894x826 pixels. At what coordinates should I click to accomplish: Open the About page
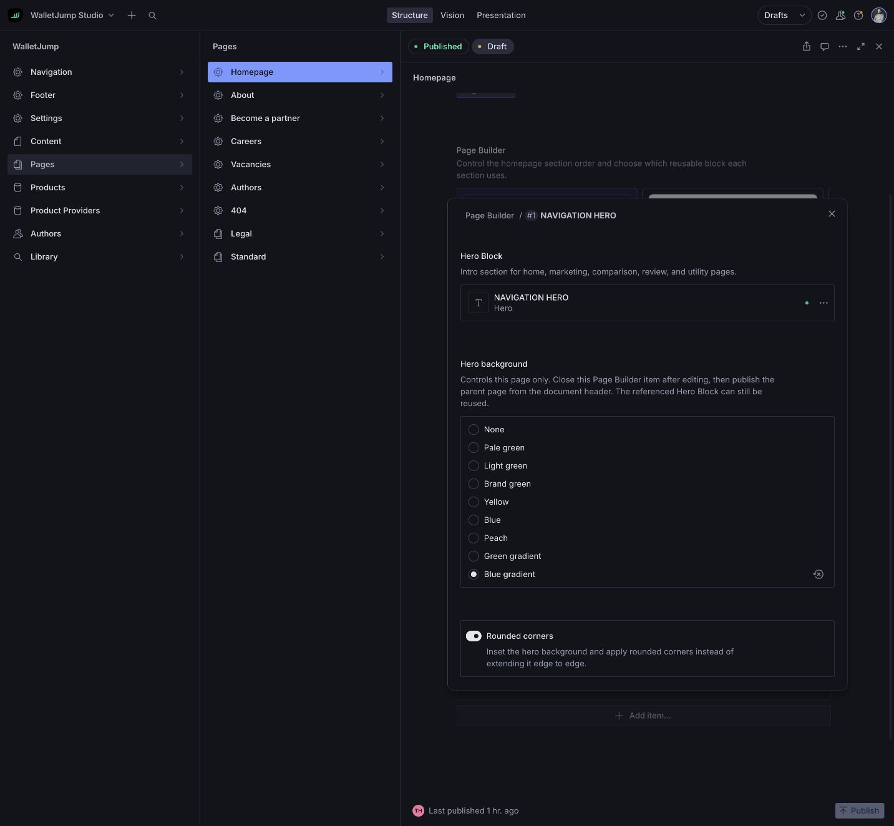click(300, 95)
